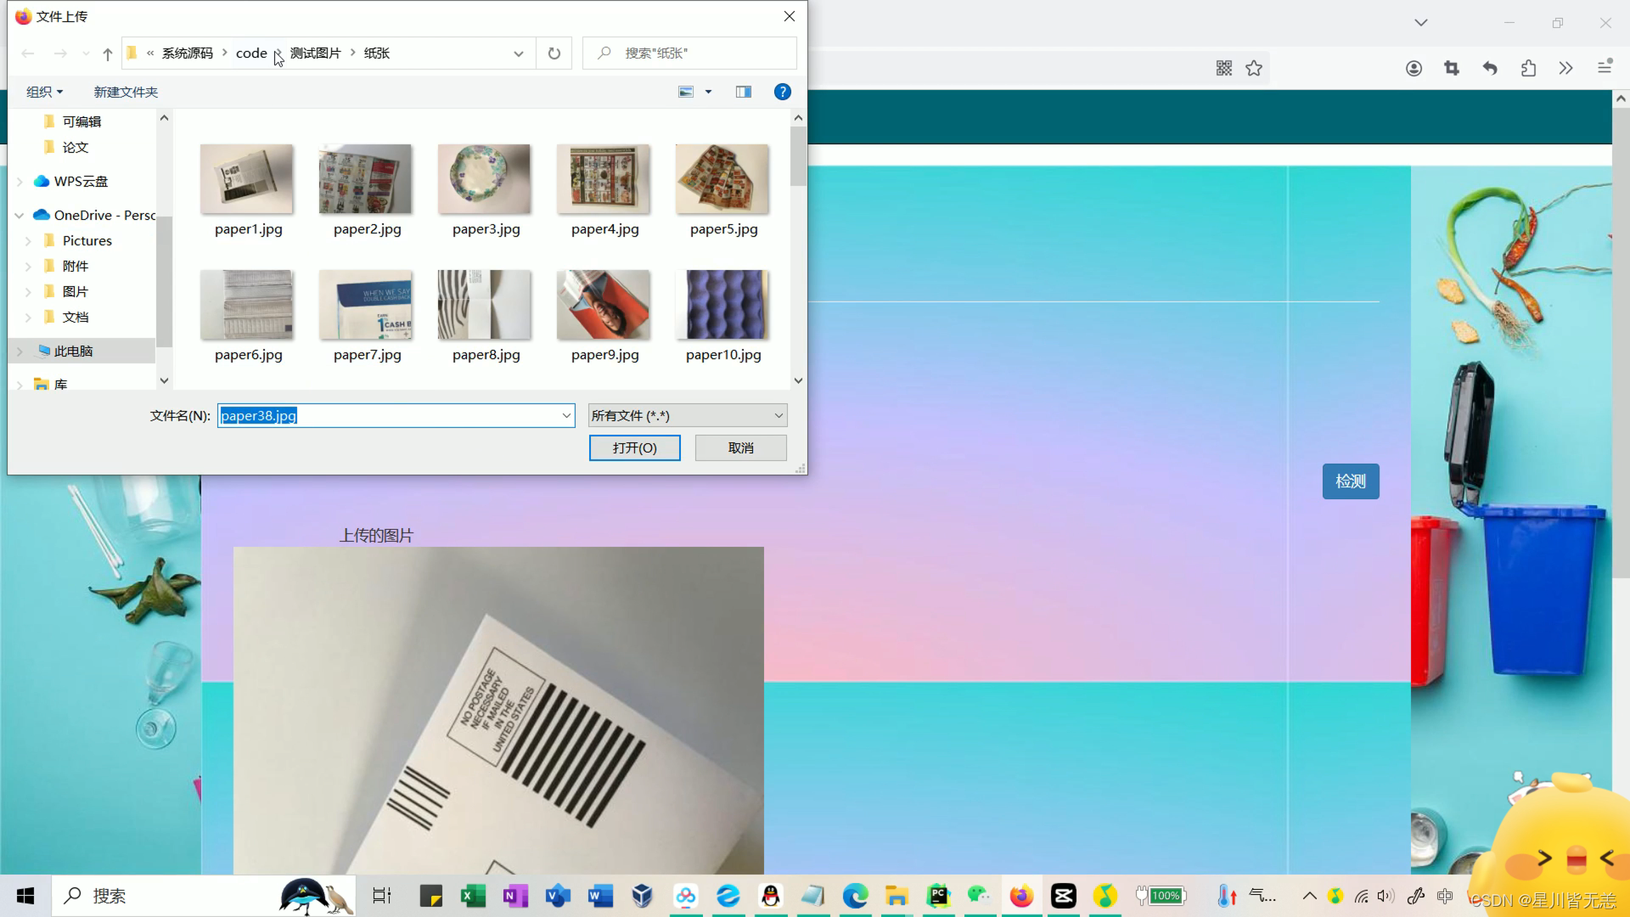The height and width of the screenshot is (917, 1630).
Task: Open the dialog help question-mark icon
Action: coord(782,92)
